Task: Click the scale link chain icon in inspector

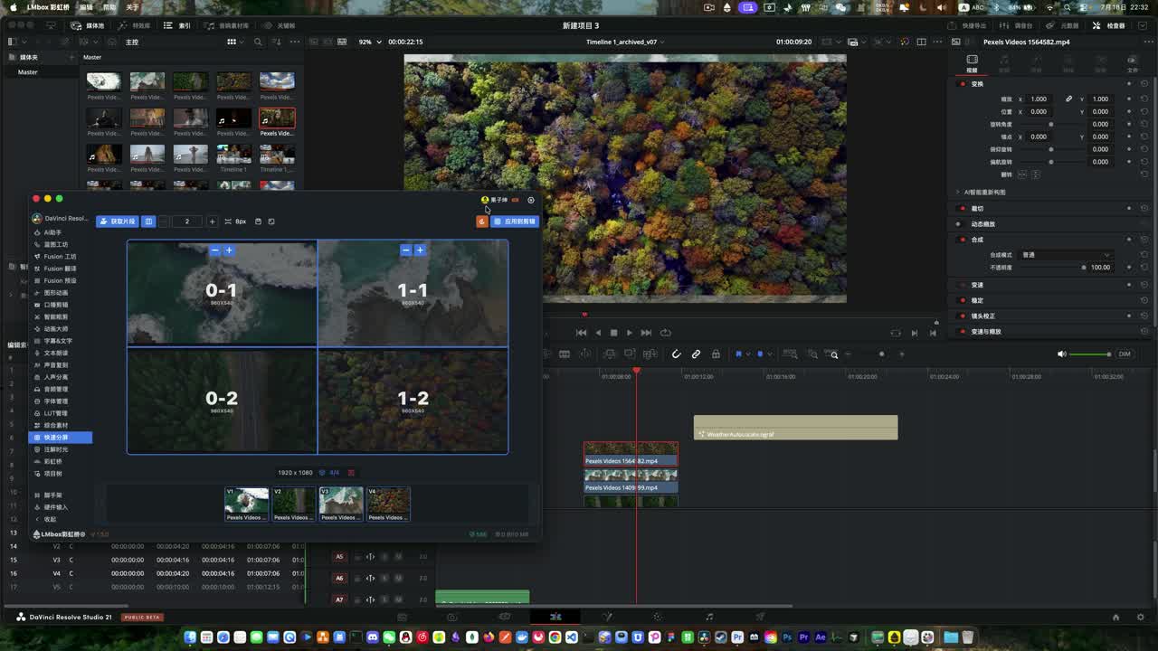Action: (1068, 99)
